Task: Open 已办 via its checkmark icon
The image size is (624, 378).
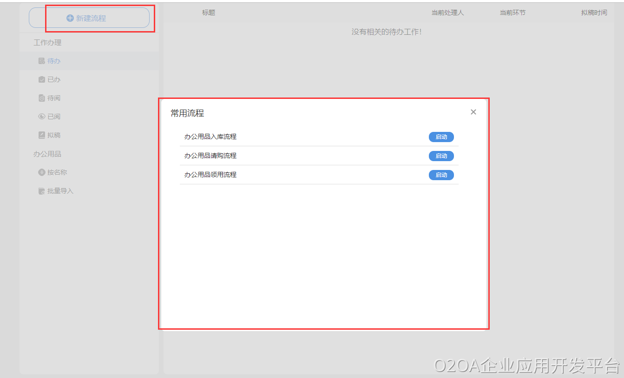Action: click(41, 79)
